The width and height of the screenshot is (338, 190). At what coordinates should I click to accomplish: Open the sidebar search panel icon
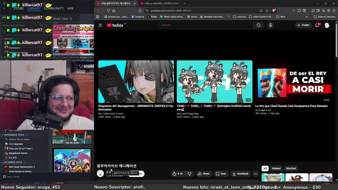point(304,11)
